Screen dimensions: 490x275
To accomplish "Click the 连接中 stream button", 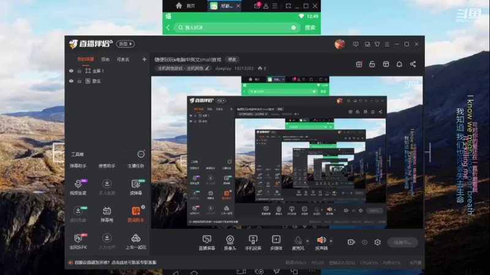I will [x=403, y=242].
